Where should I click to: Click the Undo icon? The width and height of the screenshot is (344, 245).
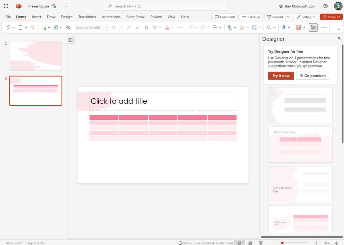(x=8, y=27)
